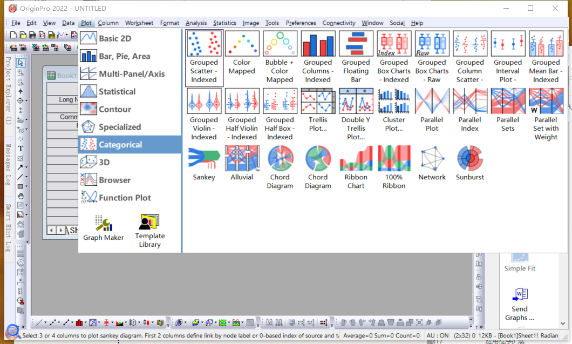This screenshot has width=572, height=344.
Task: Select the Sunburst chart
Action: pyautogui.click(x=469, y=163)
